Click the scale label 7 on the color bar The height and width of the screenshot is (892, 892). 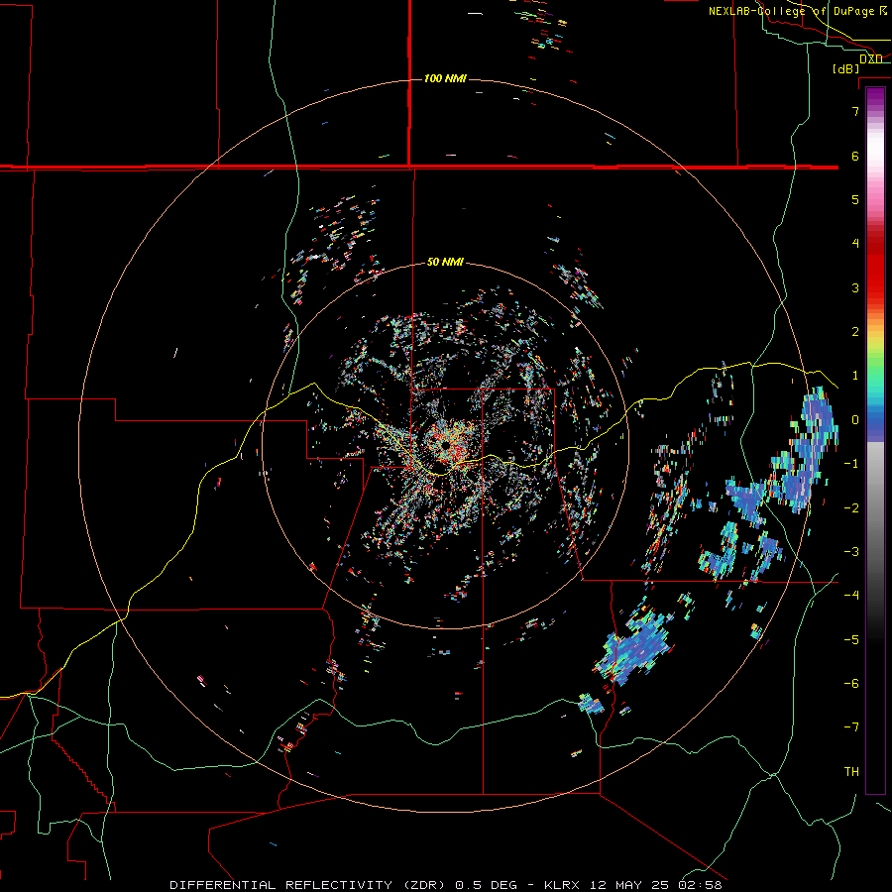[x=855, y=112]
